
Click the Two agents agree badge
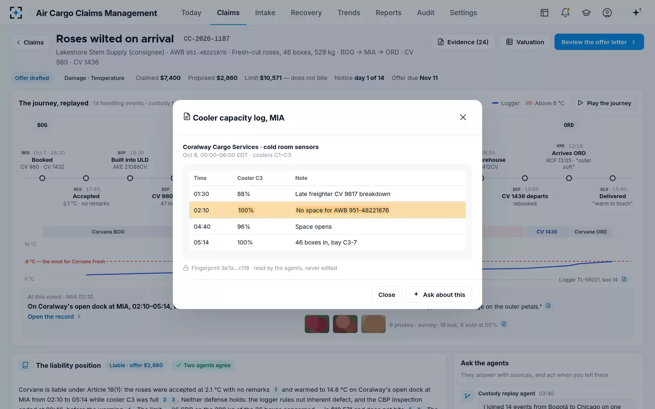(x=203, y=365)
